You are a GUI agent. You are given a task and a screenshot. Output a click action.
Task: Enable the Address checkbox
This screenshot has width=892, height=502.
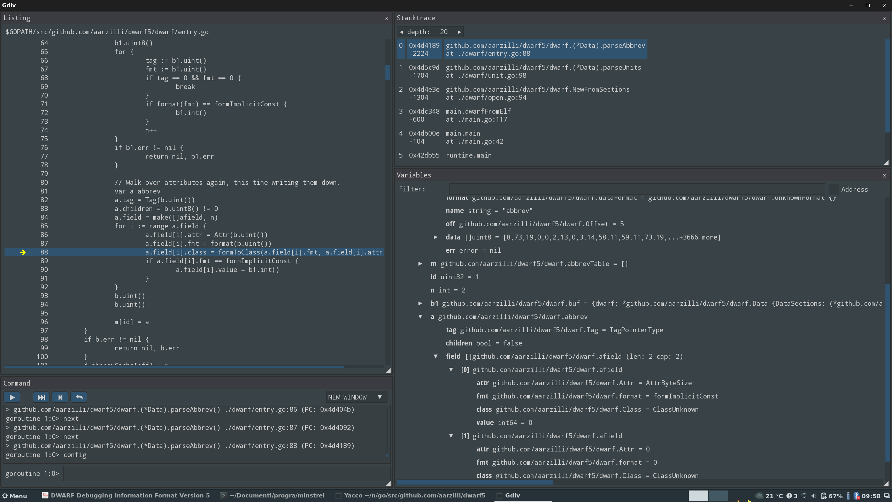834,189
